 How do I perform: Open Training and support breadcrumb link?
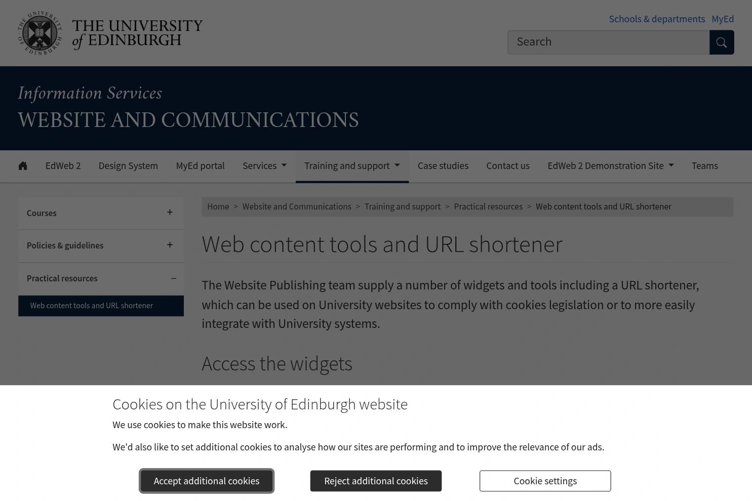[x=403, y=206]
